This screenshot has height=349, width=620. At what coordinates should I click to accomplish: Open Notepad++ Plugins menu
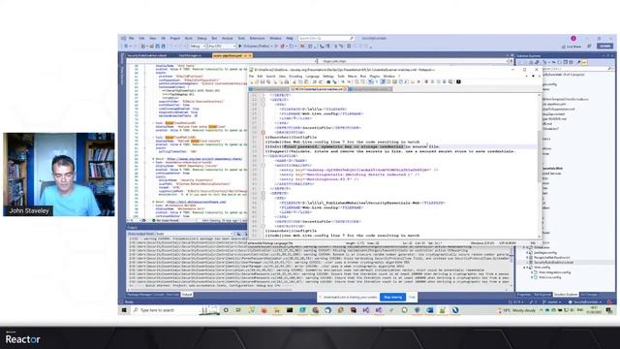(375, 77)
